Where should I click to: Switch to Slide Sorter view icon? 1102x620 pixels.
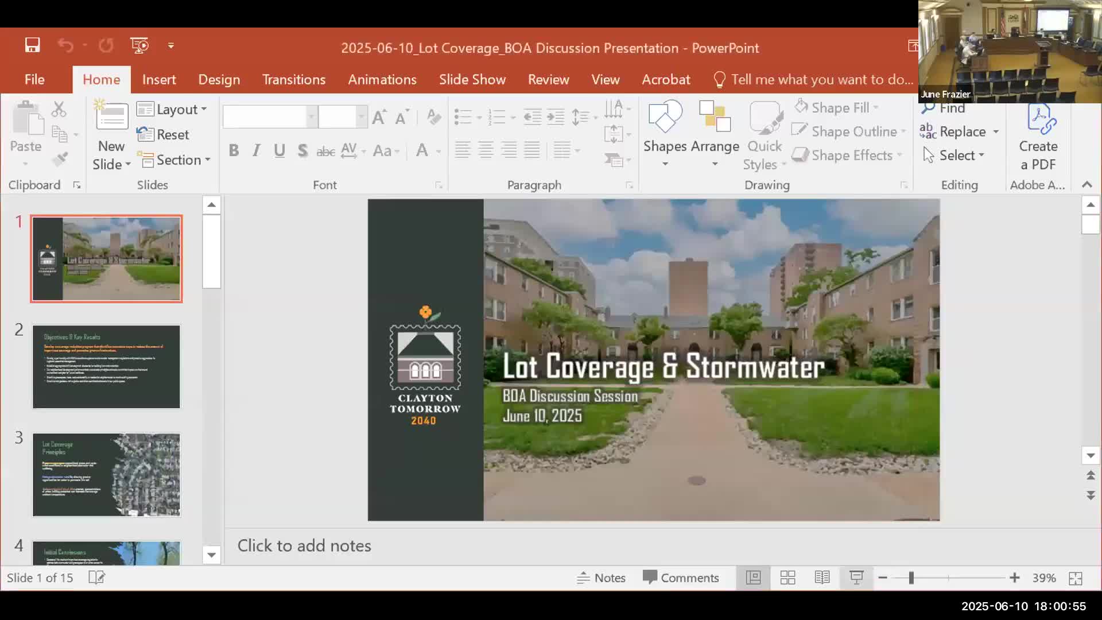[787, 578]
